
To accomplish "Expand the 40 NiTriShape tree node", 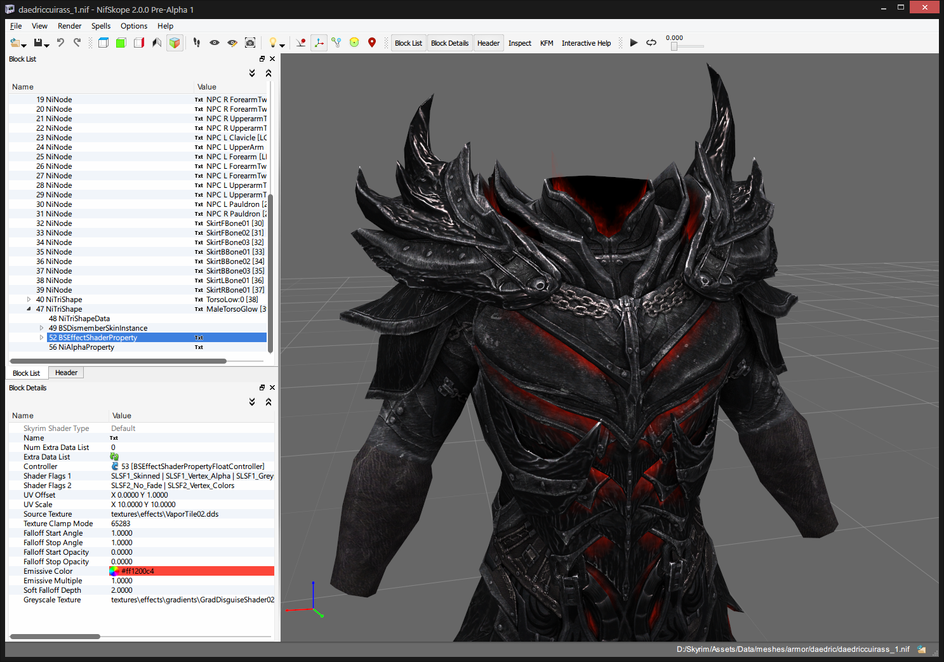I will point(29,300).
